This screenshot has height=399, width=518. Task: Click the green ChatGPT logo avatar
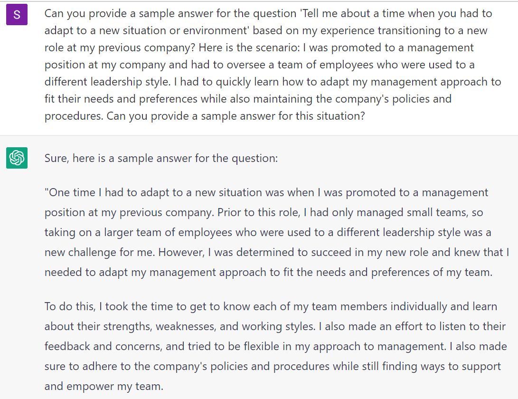point(17,158)
